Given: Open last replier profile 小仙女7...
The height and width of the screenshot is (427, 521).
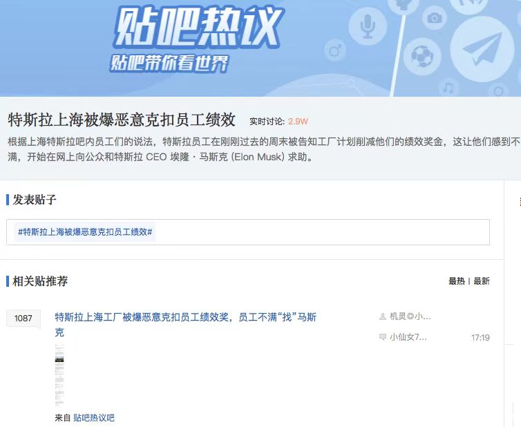Looking at the screenshot, I should pos(408,337).
